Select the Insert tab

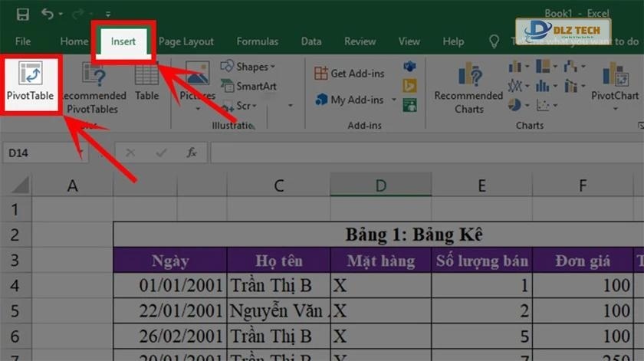pos(123,41)
